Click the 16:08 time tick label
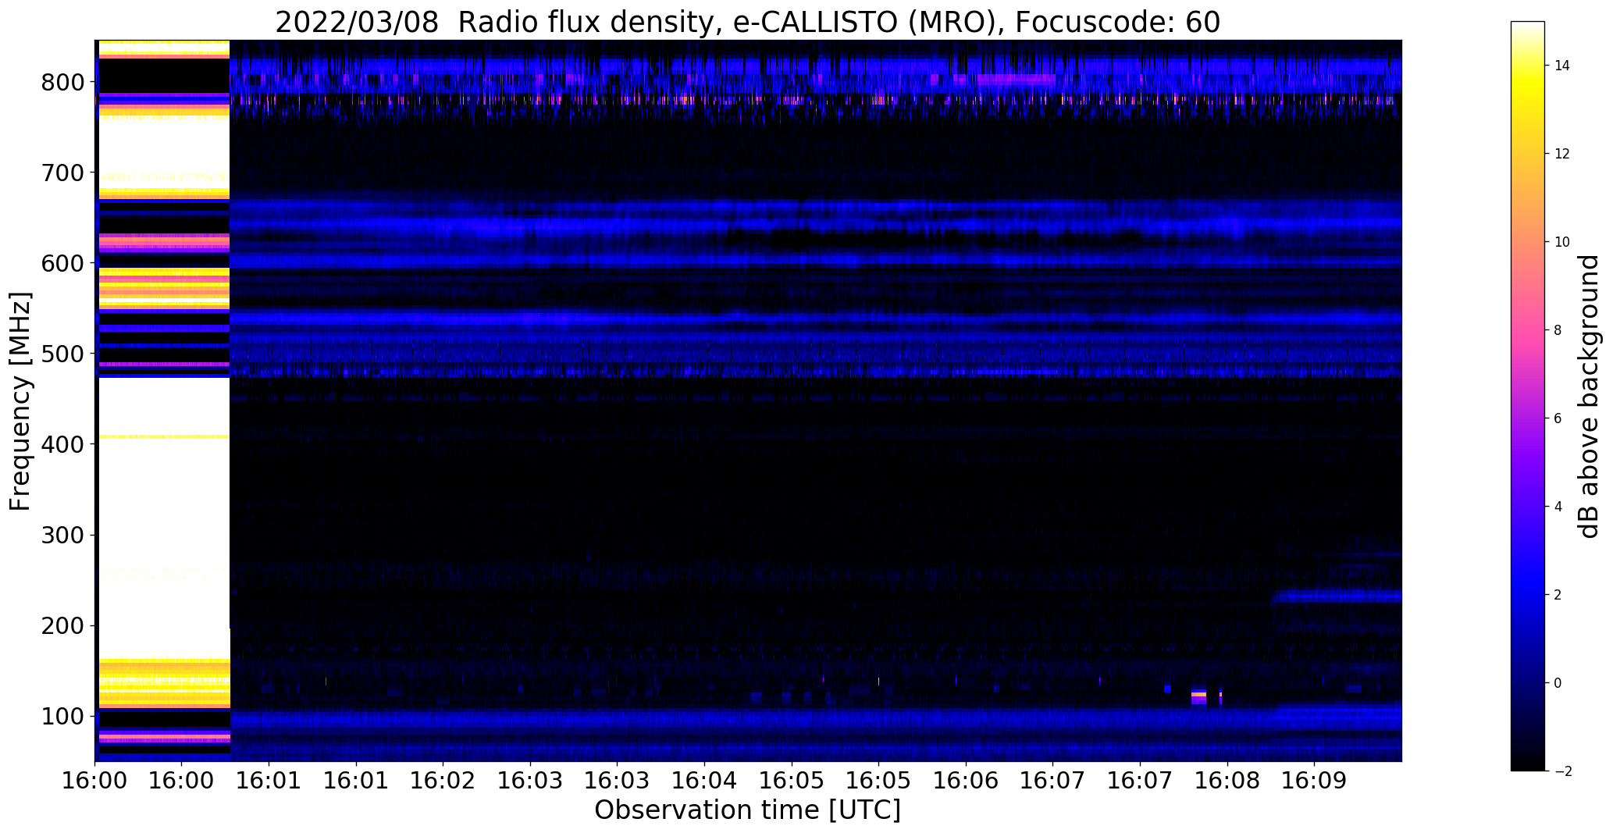This screenshot has width=1613, height=833. click(1227, 781)
